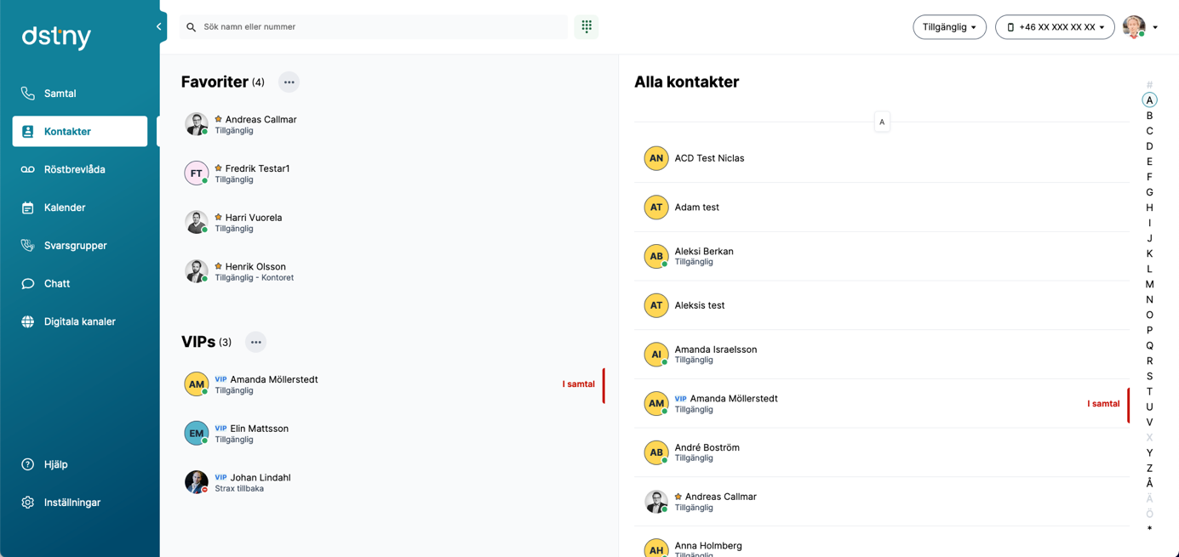Open VIPs options ellipsis menu
The image size is (1179, 557).
coord(256,342)
